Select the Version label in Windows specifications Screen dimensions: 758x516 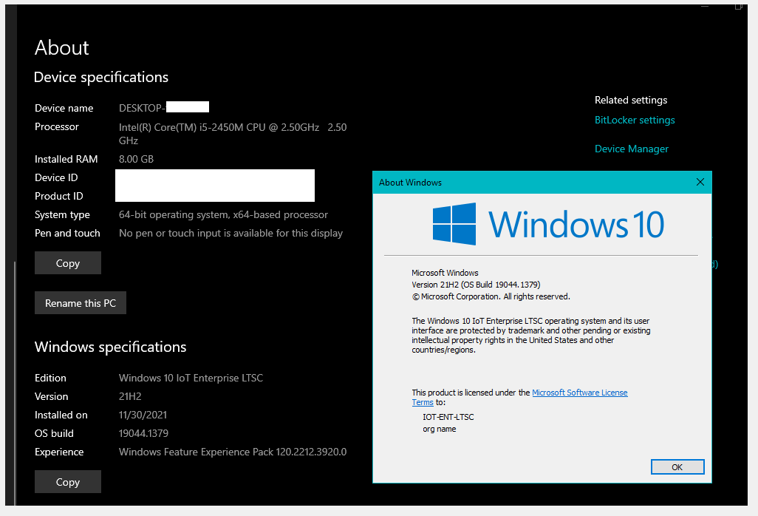pos(51,396)
